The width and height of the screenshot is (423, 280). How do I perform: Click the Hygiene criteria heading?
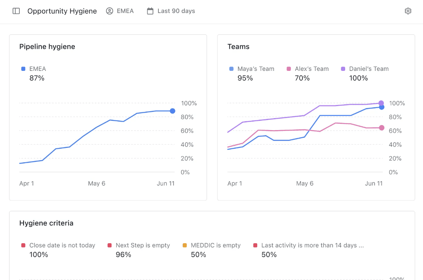(46, 223)
